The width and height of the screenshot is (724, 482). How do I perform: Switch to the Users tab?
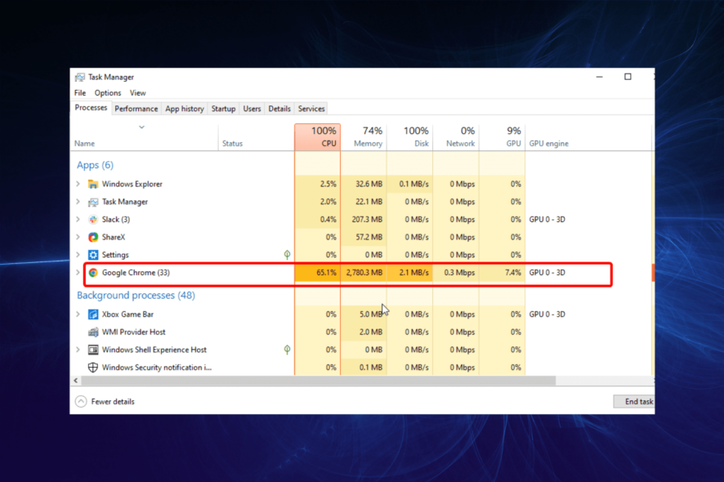click(253, 109)
